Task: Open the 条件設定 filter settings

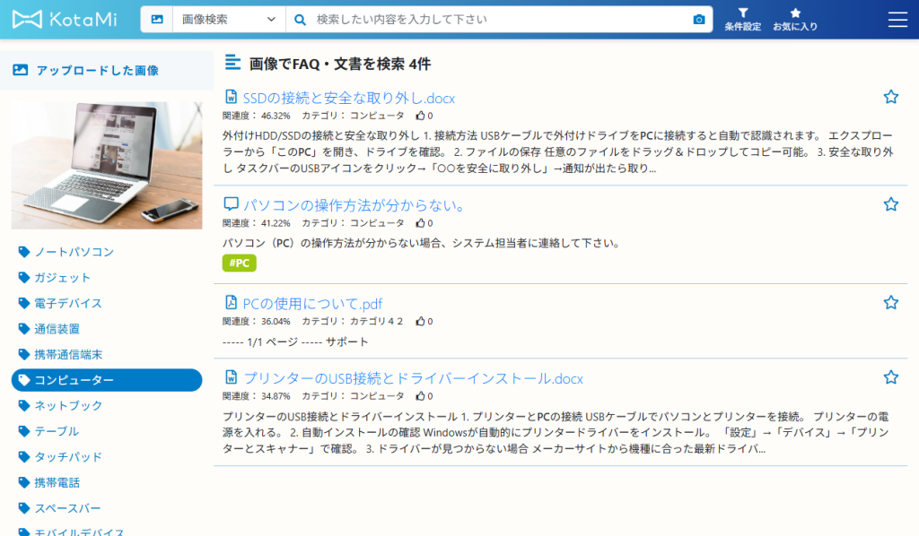Action: [742, 20]
